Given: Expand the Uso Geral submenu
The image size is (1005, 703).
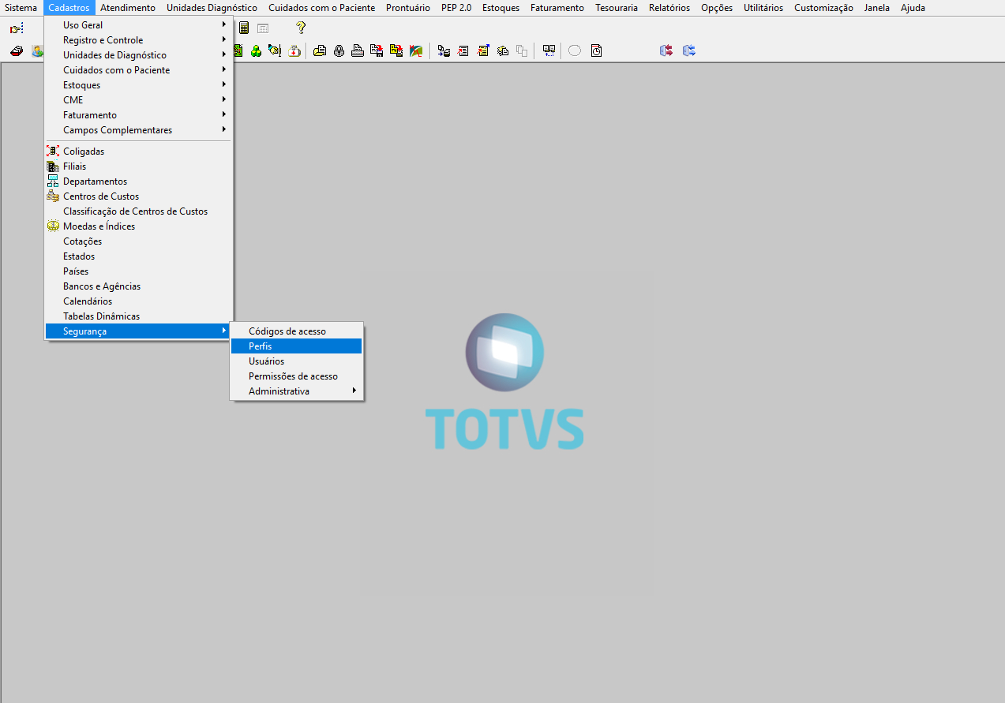Looking at the screenshot, I should pos(138,25).
